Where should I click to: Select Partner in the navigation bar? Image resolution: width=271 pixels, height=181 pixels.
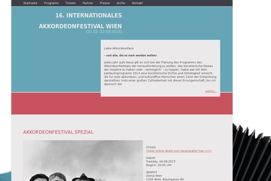[88, 3]
